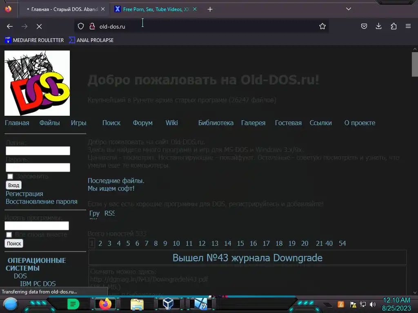Focus the password input field

point(38,168)
